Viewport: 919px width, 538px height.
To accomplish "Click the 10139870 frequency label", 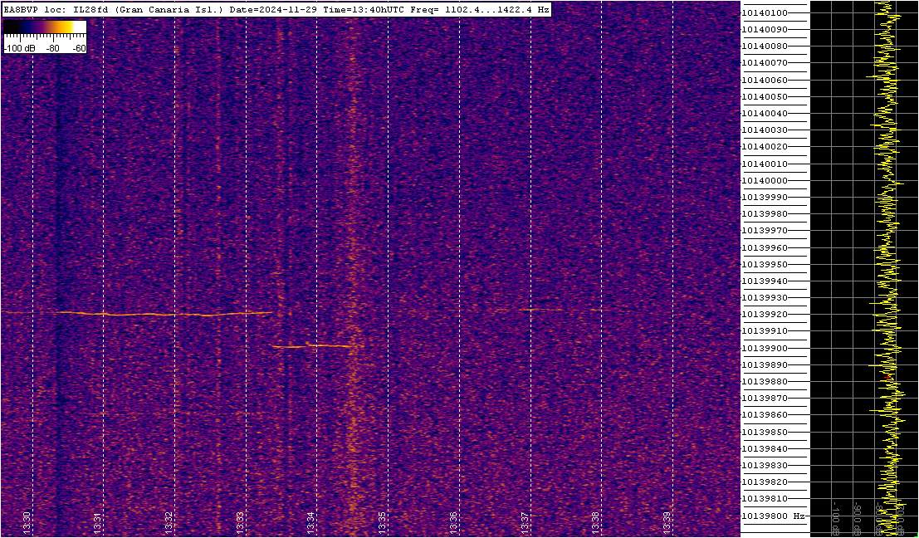I will pyautogui.click(x=765, y=399).
